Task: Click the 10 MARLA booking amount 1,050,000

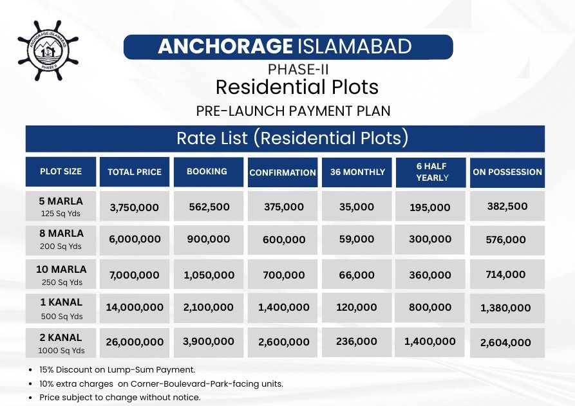Action: click(x=208, y=275)
